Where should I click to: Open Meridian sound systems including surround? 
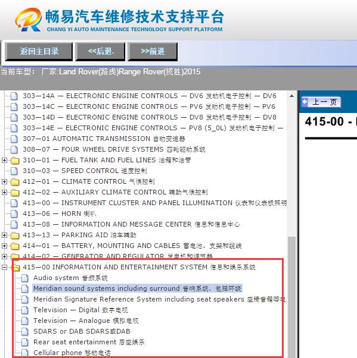(137, 289)
